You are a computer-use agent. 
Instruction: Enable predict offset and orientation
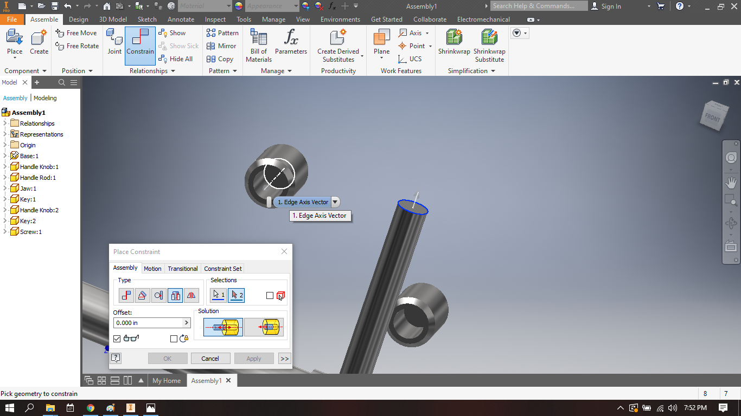pos(175,338)
